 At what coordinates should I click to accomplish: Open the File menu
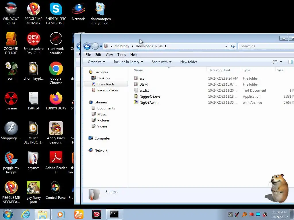tap(88, 55)
